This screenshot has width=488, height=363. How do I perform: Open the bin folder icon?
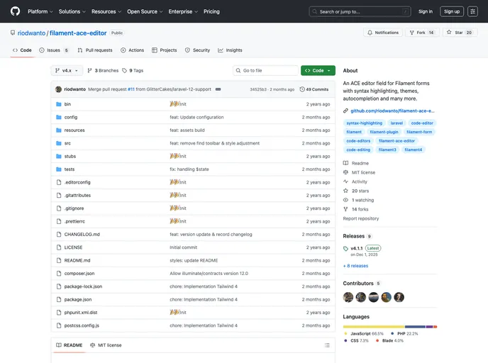(x=58, y=104)
